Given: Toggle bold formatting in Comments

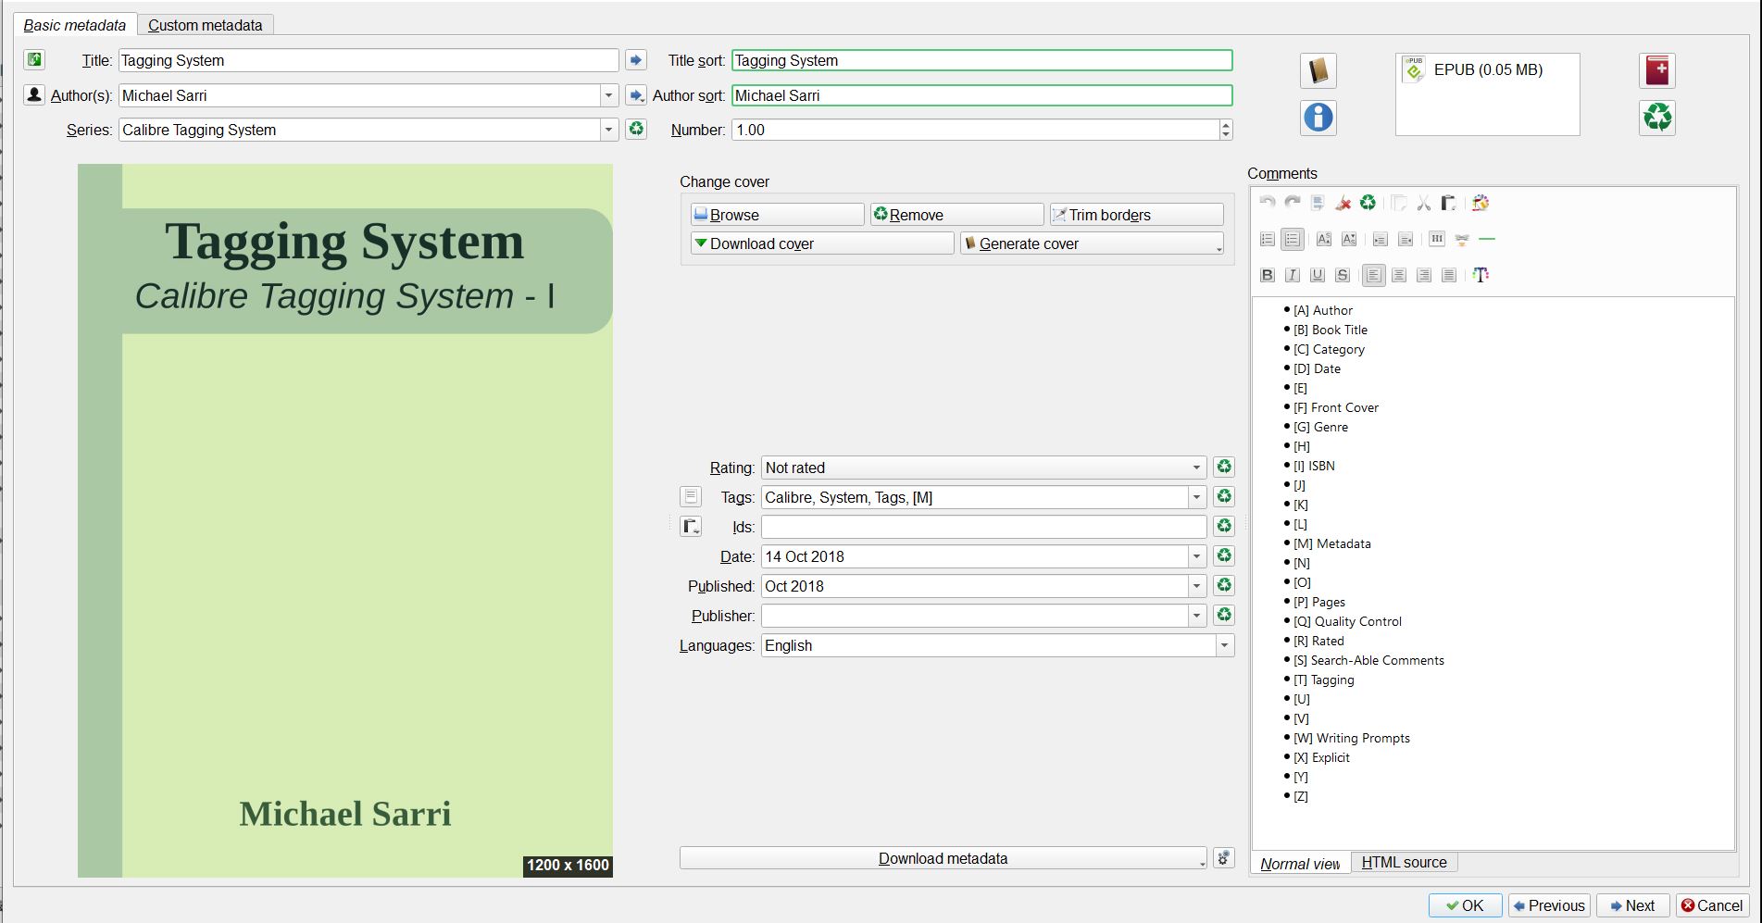Looking at the screenshot, I should pyautogui.click(x=1268, y=275).
